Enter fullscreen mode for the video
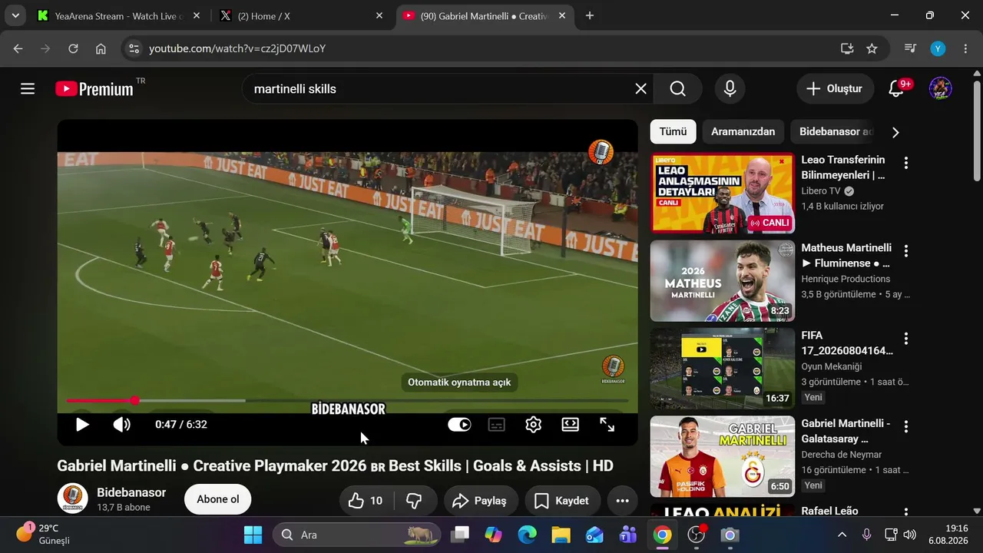The height and width of the screenshot is (553, 983). pos(607,425)
